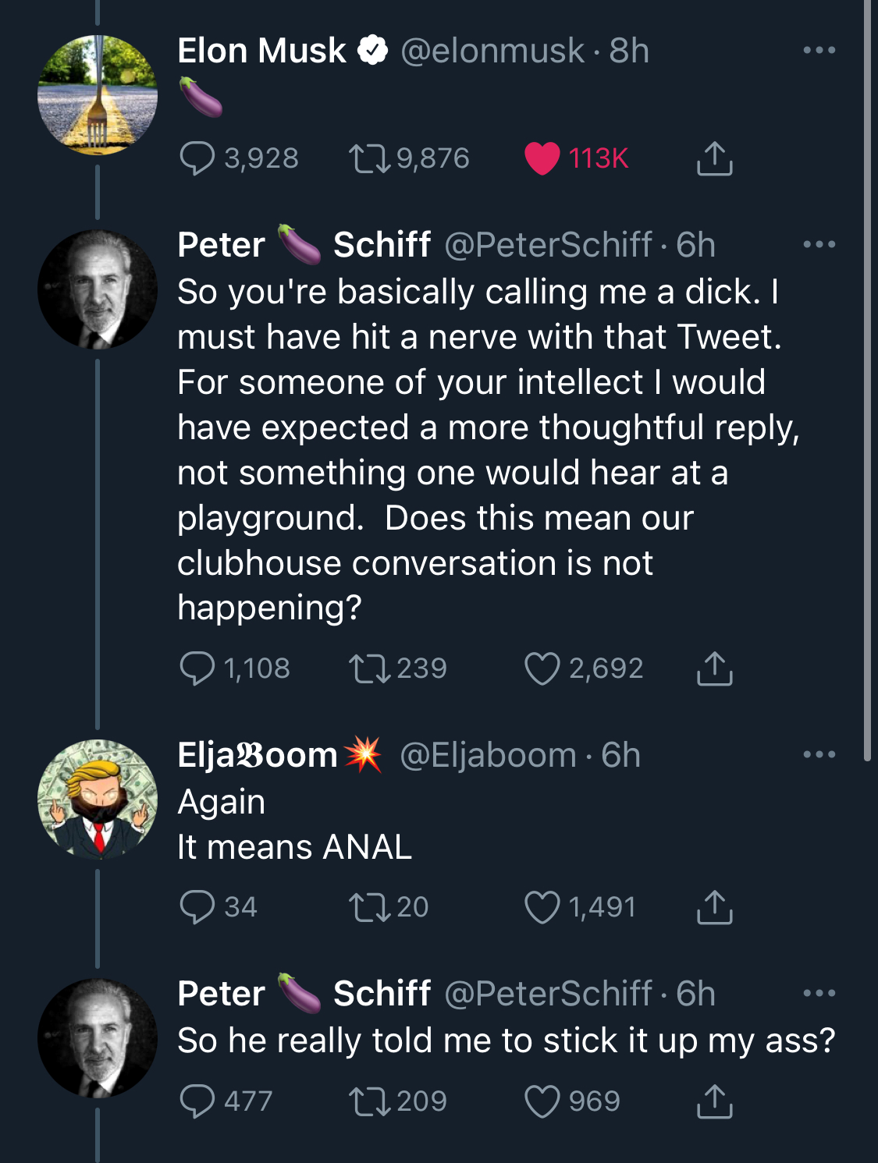The width and height of the screenshot is (878, 1163).
Task: Reply to Peter Schiff's clubhouse conversation tweet
Action: click(197, 668)
